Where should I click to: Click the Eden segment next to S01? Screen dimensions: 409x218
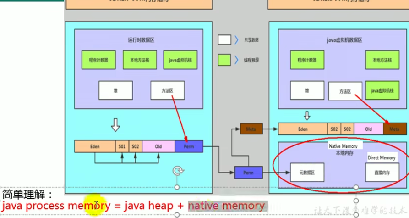(x=95, y=146)
